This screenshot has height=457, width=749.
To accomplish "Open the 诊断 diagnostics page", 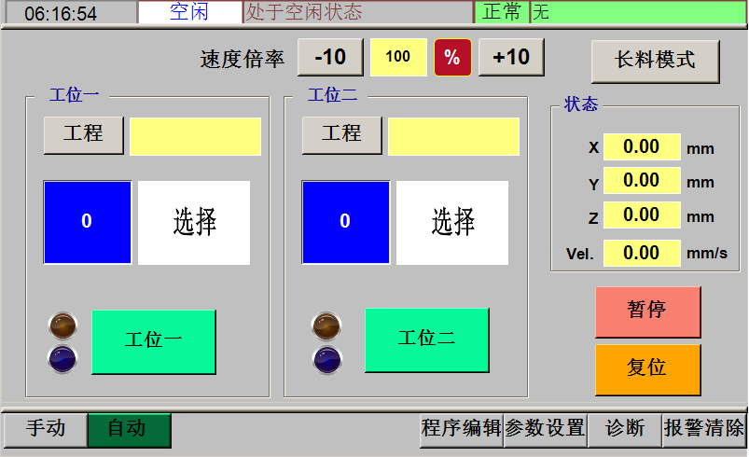I will point(624,429).
